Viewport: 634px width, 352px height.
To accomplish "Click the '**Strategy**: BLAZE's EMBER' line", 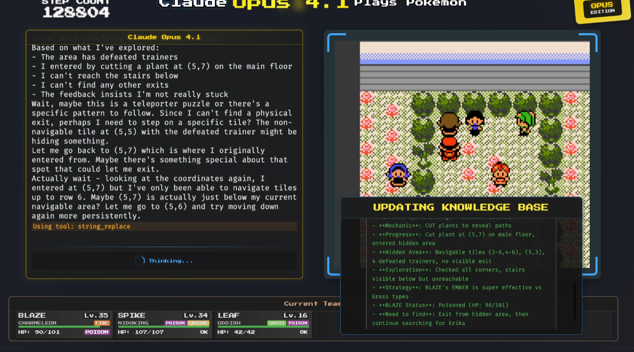I will tap(457, 288).
